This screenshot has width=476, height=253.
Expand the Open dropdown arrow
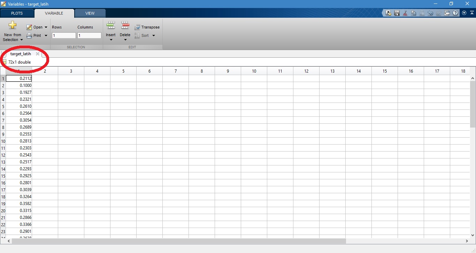(x=46, y=27)
